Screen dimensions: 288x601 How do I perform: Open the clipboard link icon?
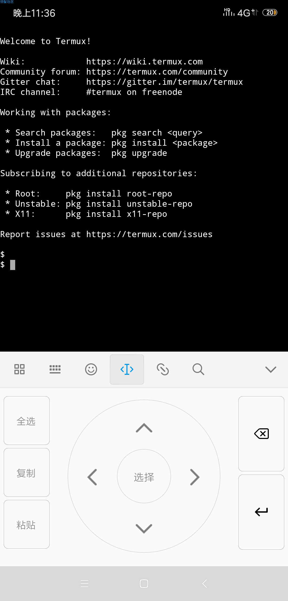tap(163, 369)
